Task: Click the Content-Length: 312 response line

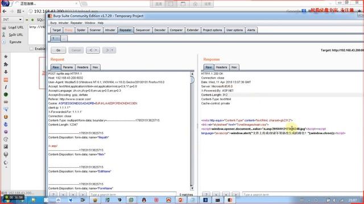Action: (214, 95)
